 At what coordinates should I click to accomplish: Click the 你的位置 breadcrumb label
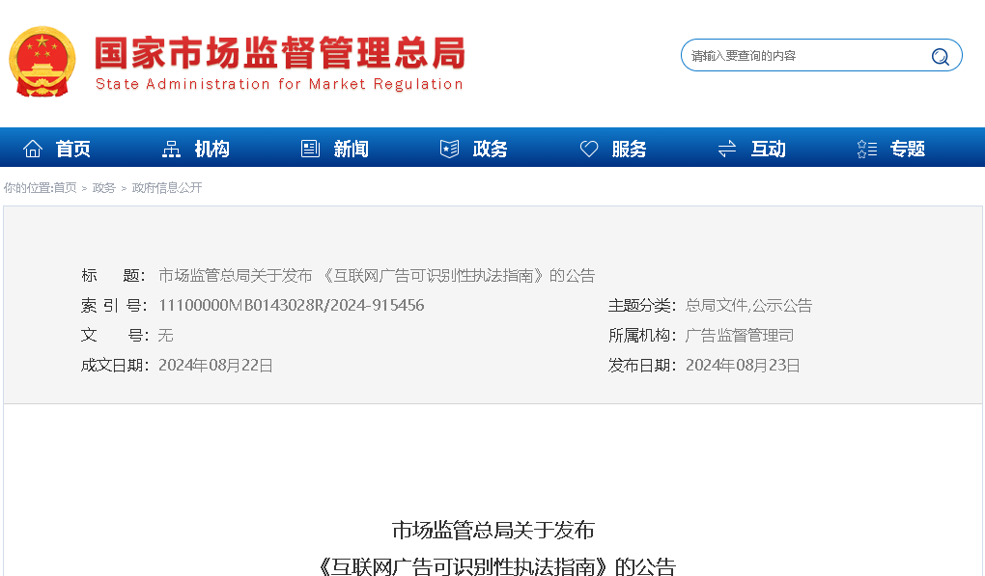(28, 187)
